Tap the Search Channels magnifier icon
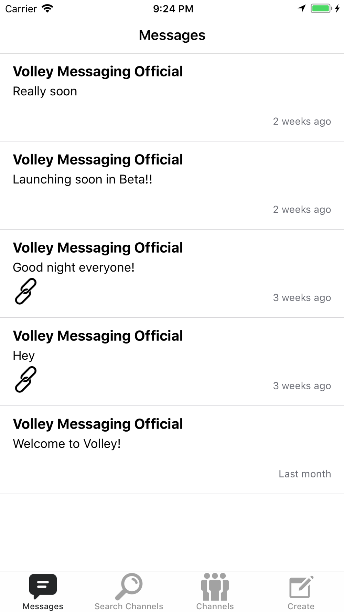The height and width of the screenshot is (612, 344). 129,587
